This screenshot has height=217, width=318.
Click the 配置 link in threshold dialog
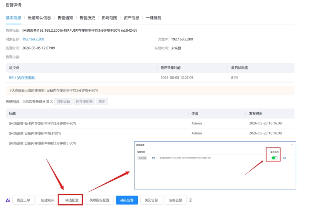pos(285,158)
